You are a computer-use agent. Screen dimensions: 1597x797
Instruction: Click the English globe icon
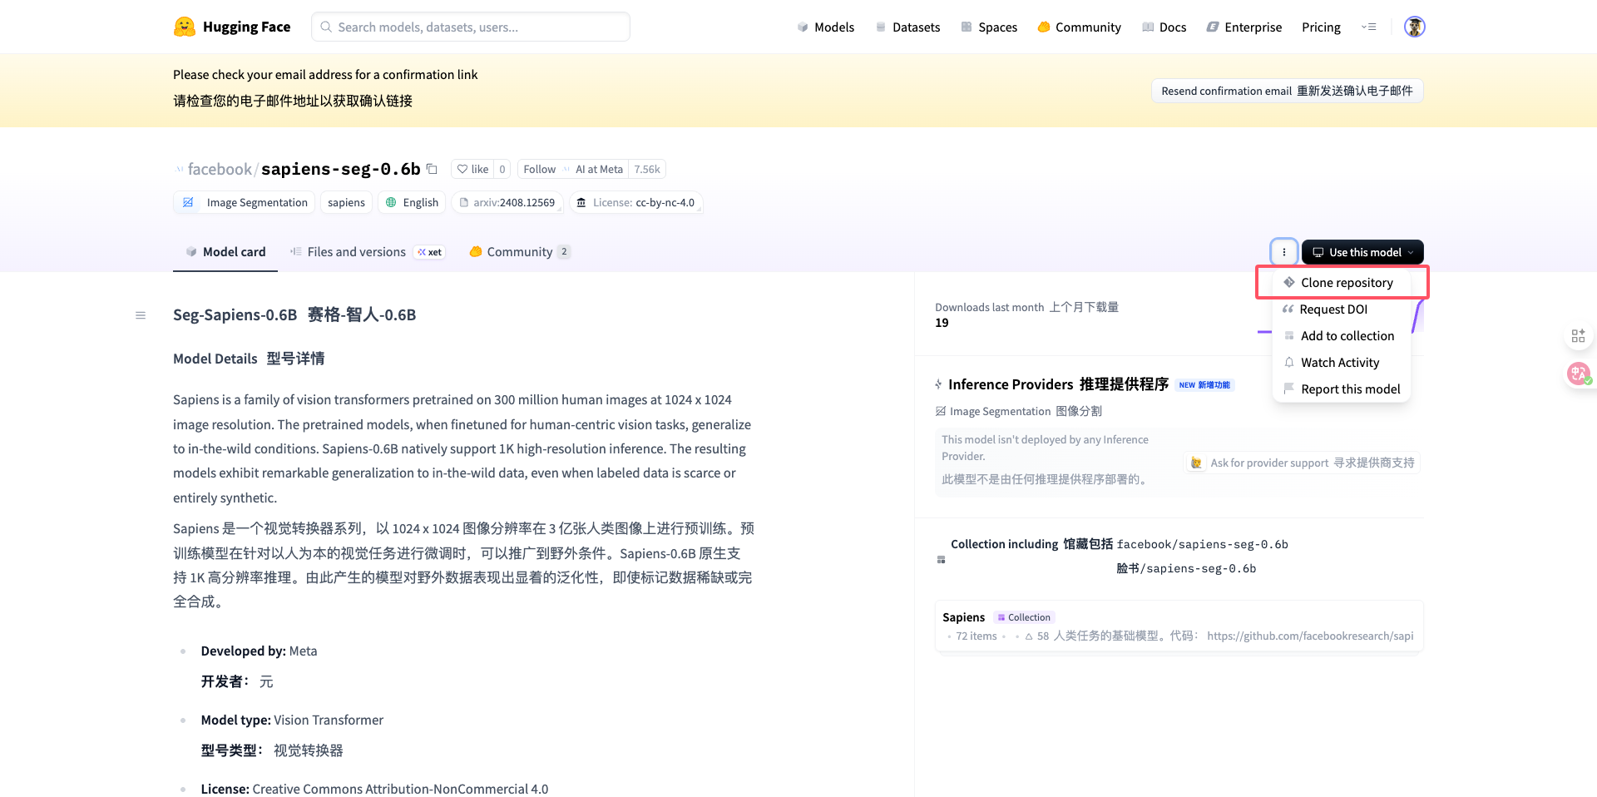click(391, 202)
